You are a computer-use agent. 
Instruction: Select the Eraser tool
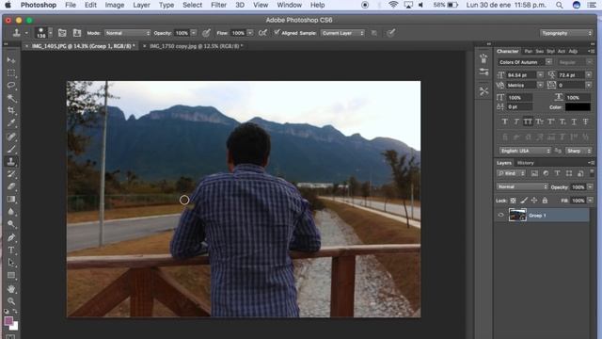tap(11, 186)
